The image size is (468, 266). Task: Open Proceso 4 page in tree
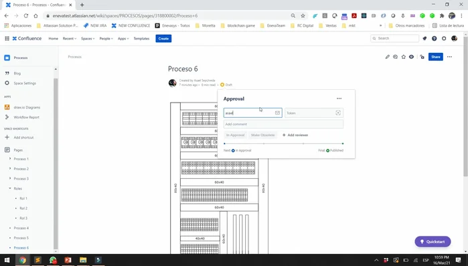pos(21,228)
